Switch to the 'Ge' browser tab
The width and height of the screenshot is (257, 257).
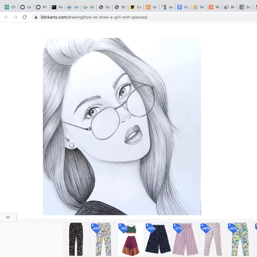198,7
